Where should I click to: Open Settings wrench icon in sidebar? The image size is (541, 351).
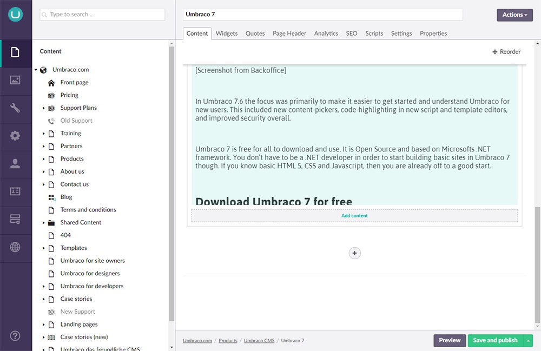15,108
